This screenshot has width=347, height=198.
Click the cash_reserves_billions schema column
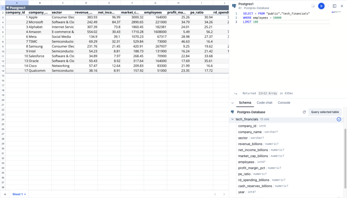(x=263, y=186)
